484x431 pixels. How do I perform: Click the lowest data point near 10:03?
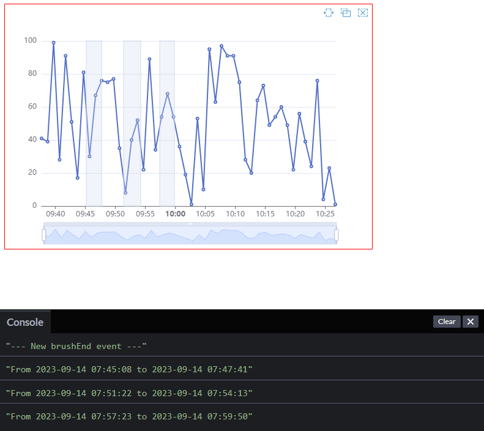(192, 204)
